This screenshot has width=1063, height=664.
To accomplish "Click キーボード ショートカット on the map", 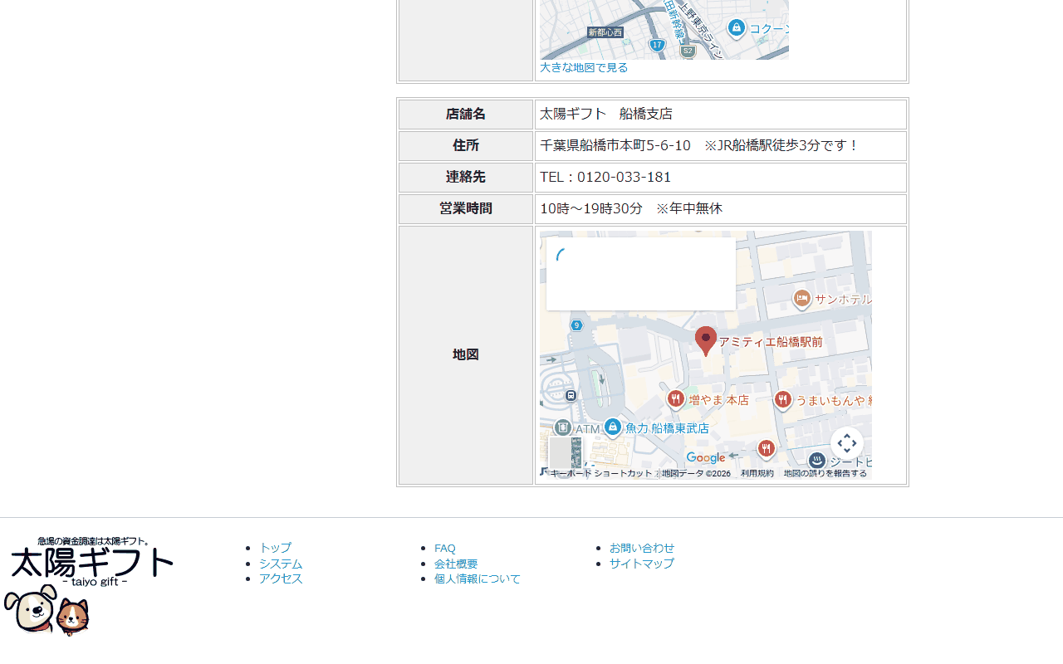I will [601, 473].
